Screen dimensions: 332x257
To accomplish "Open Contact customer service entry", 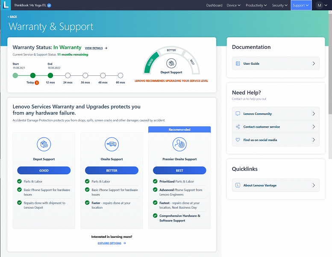I will [x=276, y=127].
